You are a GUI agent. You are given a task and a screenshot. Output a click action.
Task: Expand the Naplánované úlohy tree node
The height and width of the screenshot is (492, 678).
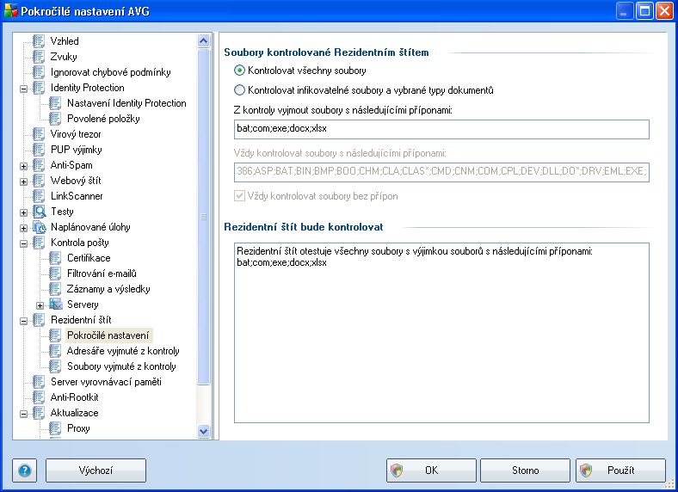click(24, 228)
